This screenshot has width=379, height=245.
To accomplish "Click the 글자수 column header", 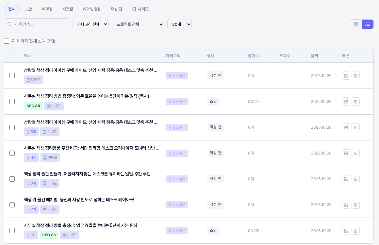I will pos(253,56).
